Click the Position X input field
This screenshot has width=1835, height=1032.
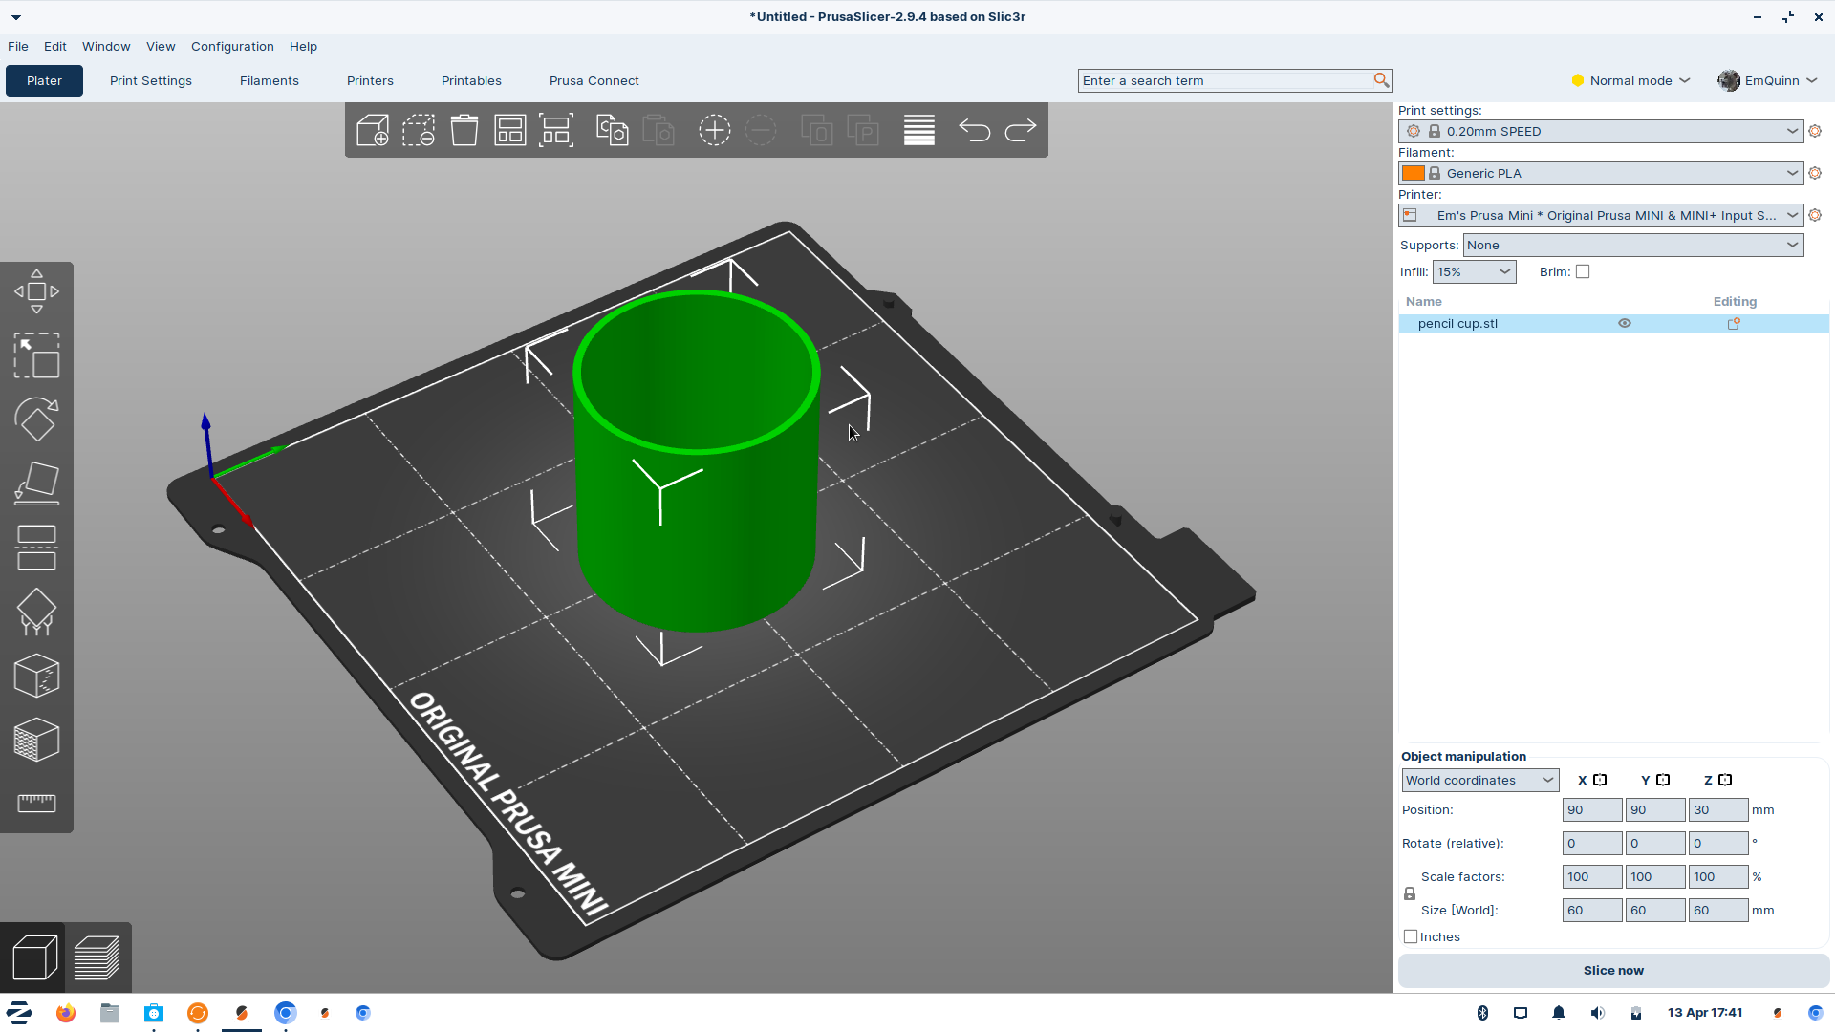click(1592, 809)
